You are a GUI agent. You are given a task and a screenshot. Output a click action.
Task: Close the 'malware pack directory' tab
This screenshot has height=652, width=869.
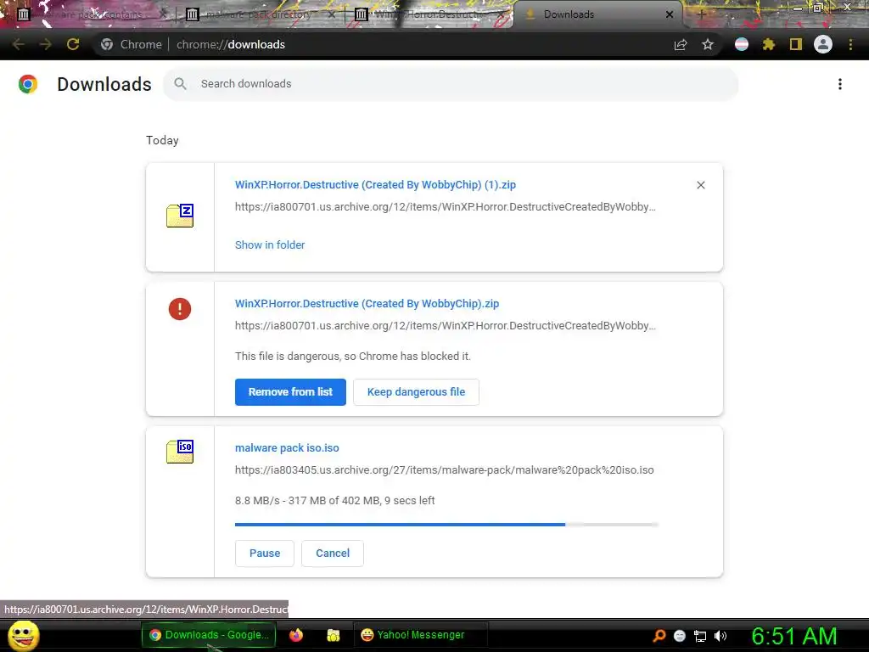332,14
